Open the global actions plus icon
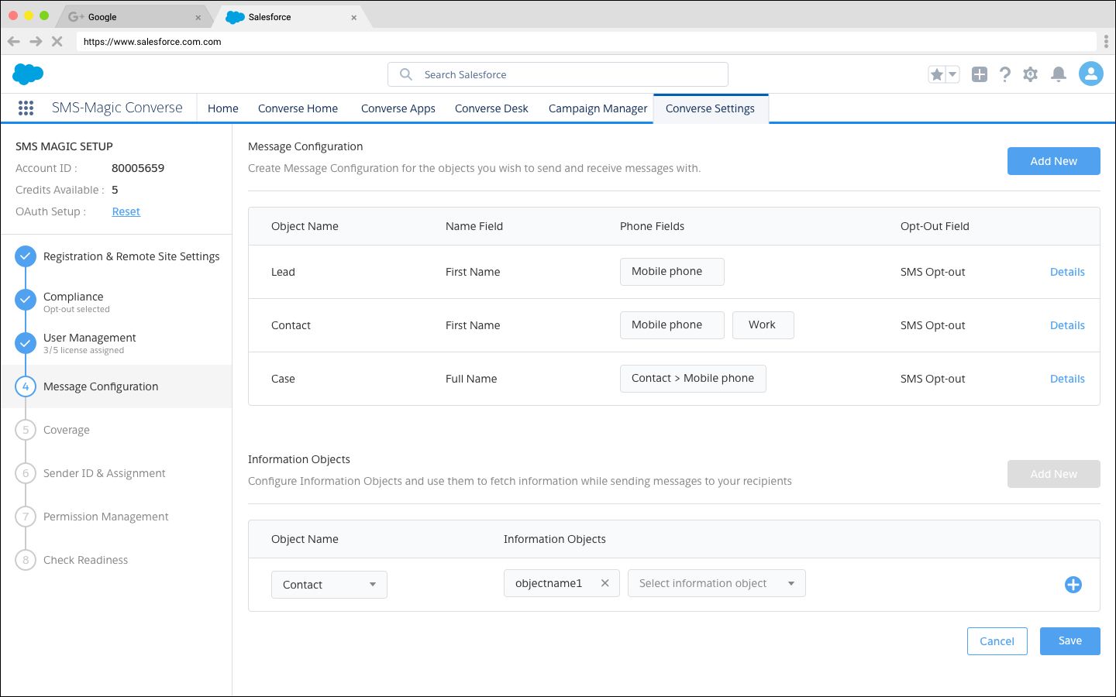This screenshot has height=697, width=1116. [x=980, y=74]
